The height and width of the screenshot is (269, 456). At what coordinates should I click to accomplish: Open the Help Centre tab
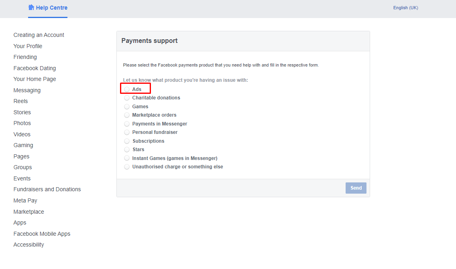pyautogui.click(x=48, y=8)
